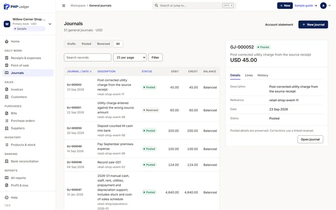Click the Profit & loss icon
This screenshot has height=210, width=336.
pyautogui.click(x=7, y=185)
